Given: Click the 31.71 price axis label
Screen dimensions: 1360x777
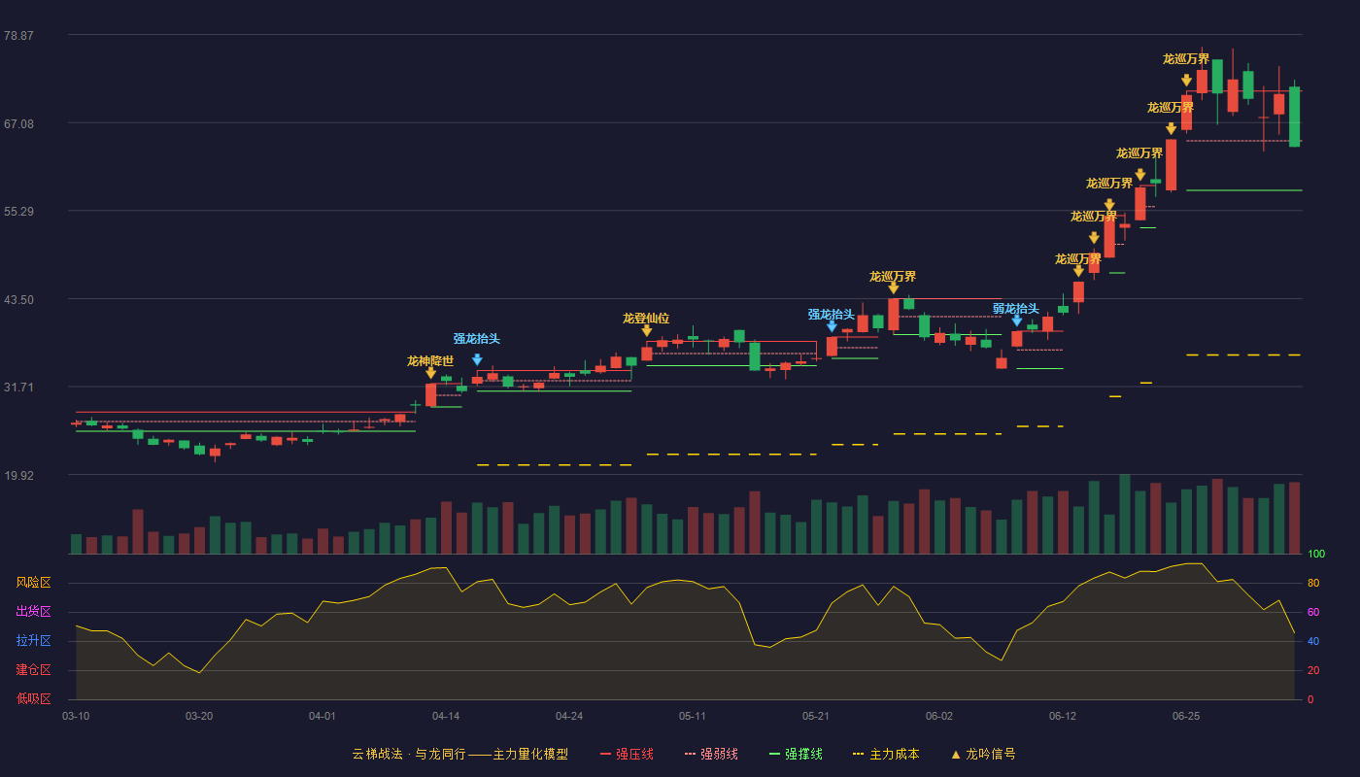Looking at the screenshot, I should pyautogui.click(x=18, y=387).
